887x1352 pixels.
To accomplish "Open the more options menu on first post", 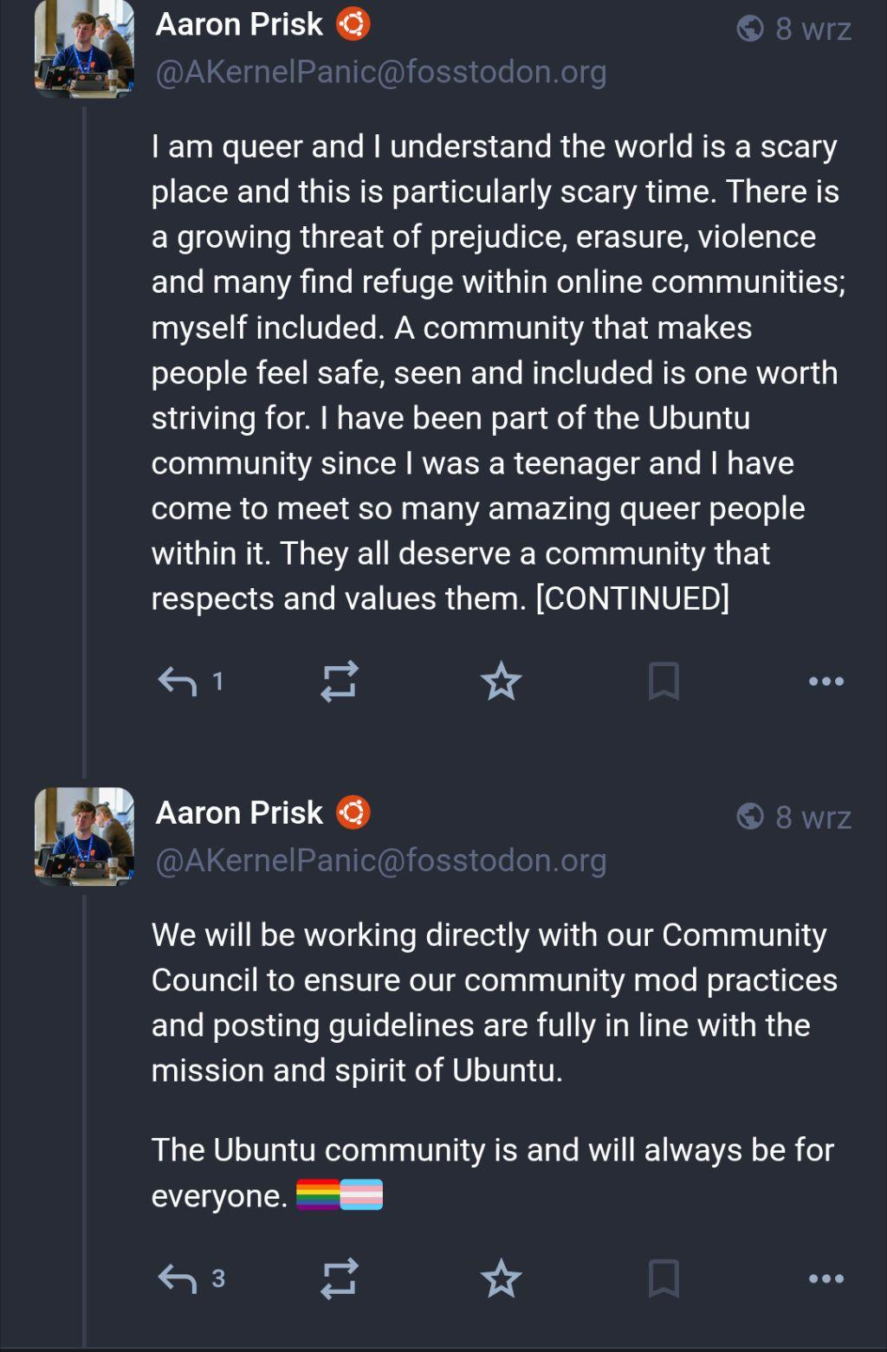I will tap(825, 682).
